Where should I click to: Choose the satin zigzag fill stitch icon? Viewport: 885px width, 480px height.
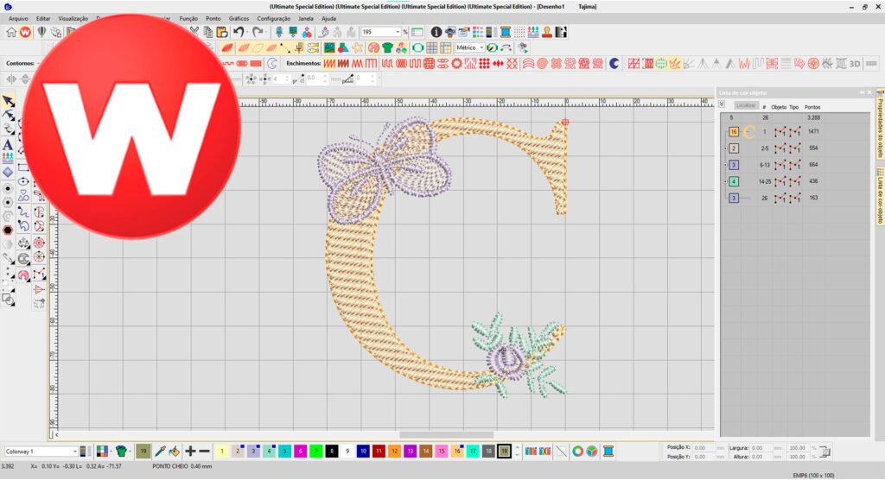coord(329,64)
